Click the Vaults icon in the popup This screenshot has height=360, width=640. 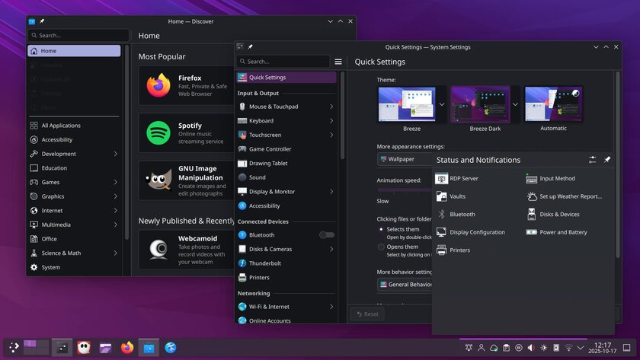[442, 196]
